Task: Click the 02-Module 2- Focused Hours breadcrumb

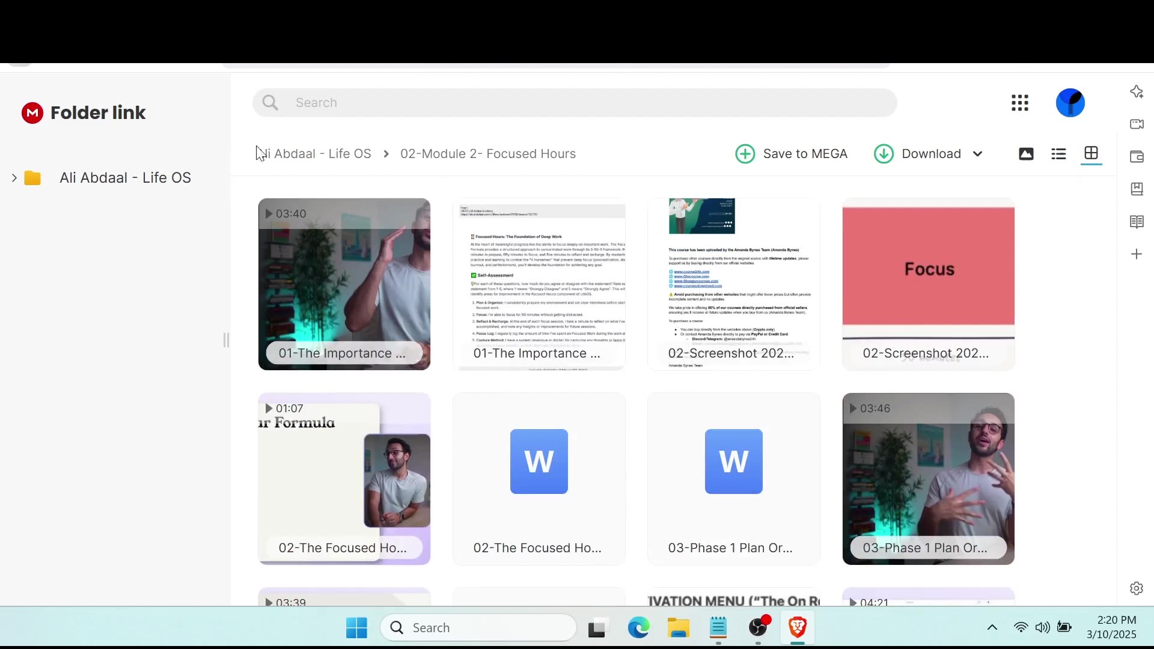Action: click(x=487, y=154)
